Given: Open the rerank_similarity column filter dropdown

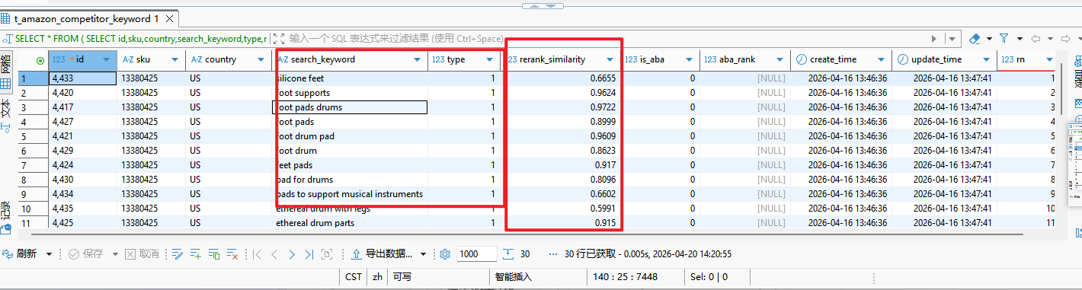Looking at the screenshot, I should point(610,59).
